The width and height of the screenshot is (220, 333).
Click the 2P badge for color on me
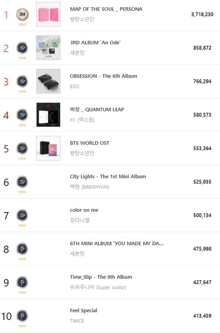pyautogui.click(x=22, y=215)
